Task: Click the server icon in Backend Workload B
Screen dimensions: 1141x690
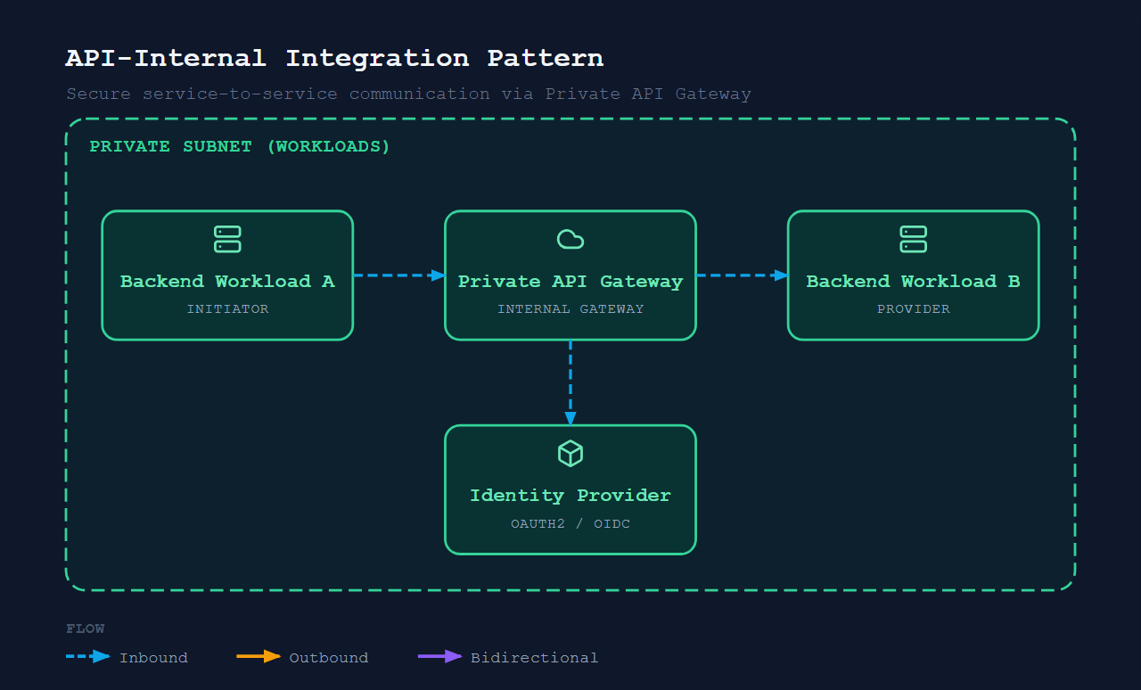Action: pyautogui.click(x=914, y=239)
